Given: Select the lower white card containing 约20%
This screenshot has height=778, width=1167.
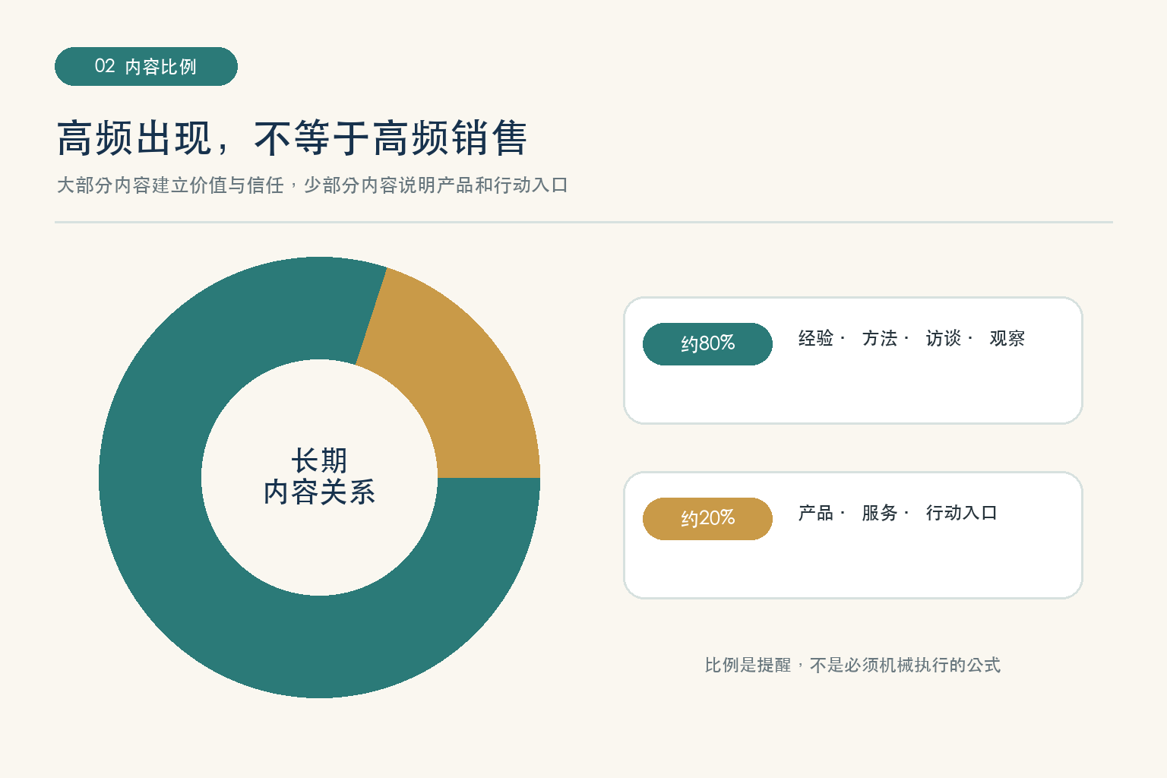Looking at the screenshot, I should click(x=852, y=535).
